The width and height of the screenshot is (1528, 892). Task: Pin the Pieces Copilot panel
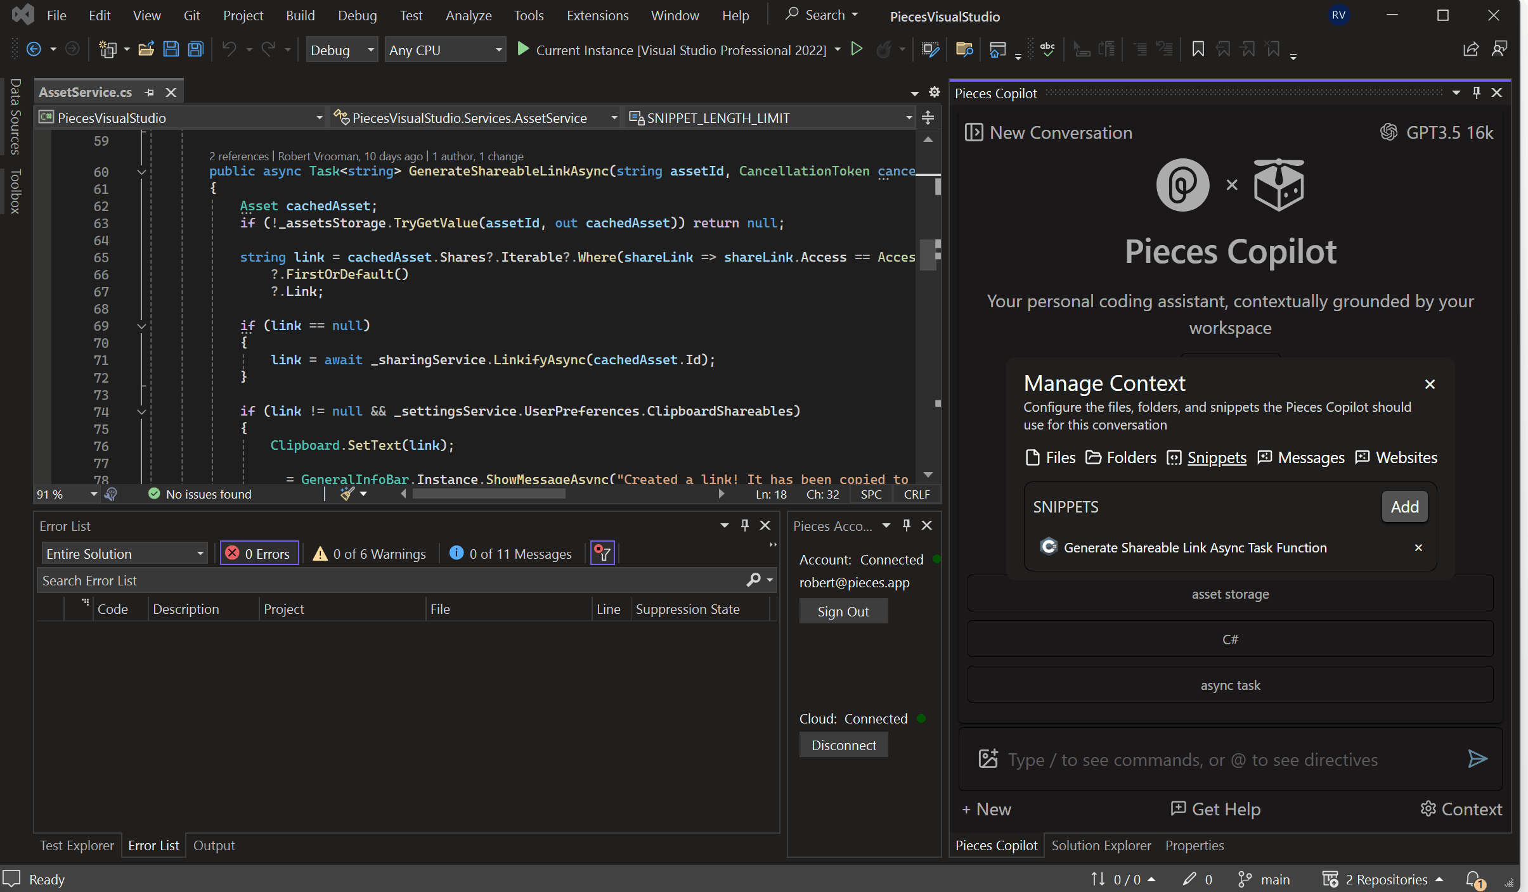pyautogui.click(x=1475, y=92)
